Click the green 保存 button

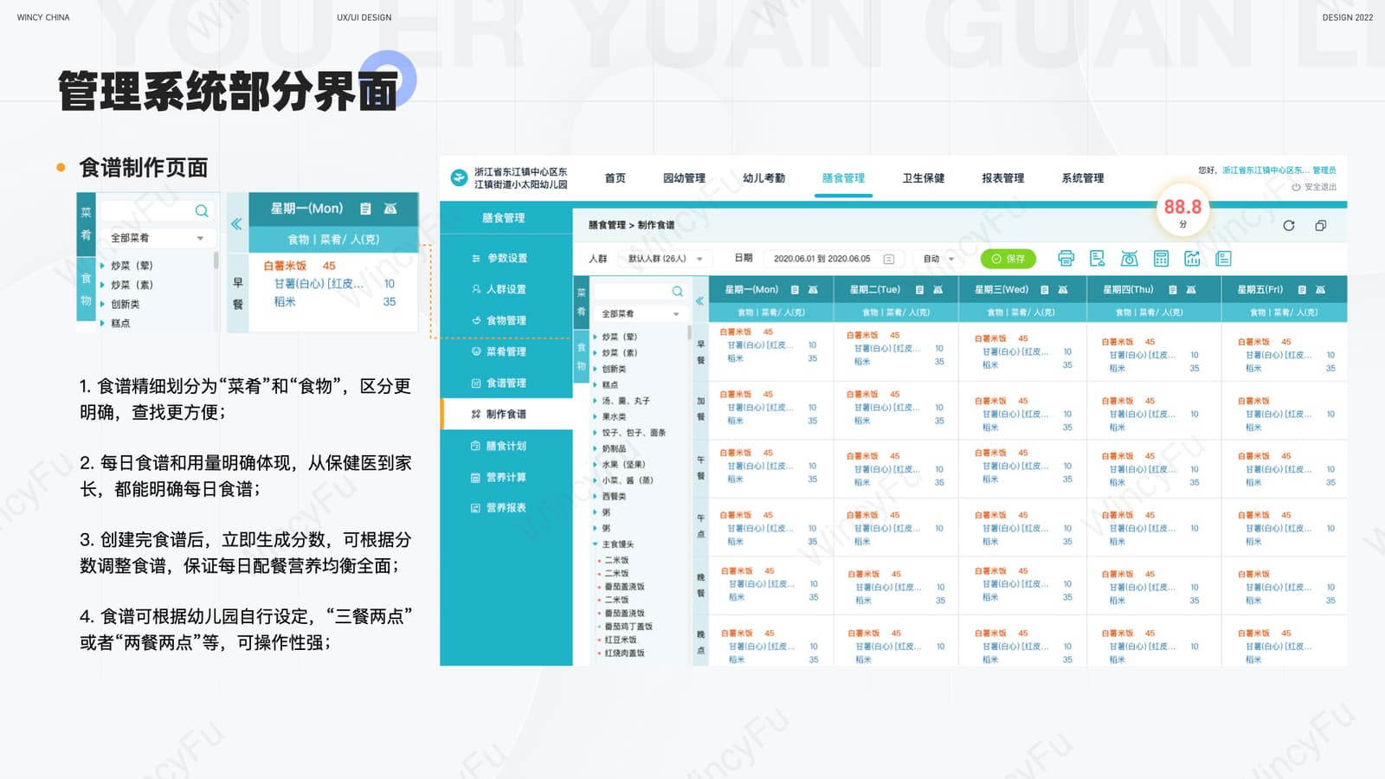1008,259
